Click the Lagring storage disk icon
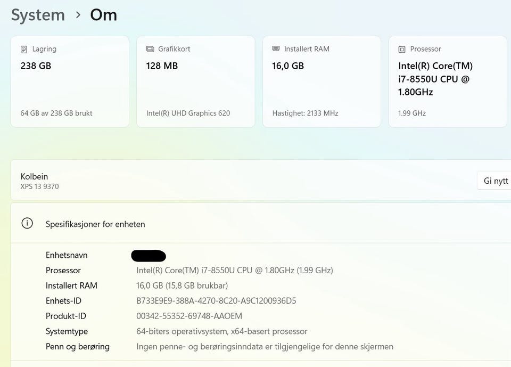 [x=24, y=49]
